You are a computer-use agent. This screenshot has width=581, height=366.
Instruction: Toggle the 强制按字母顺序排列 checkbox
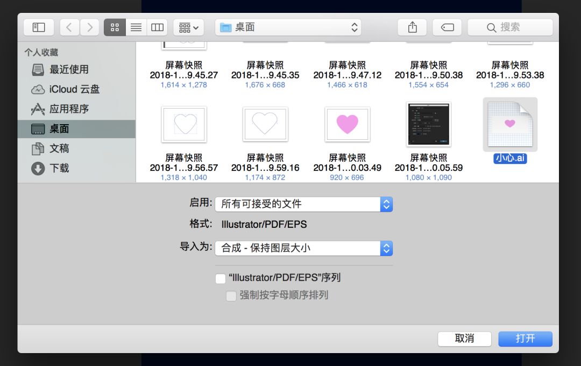[x=231, y=296]
